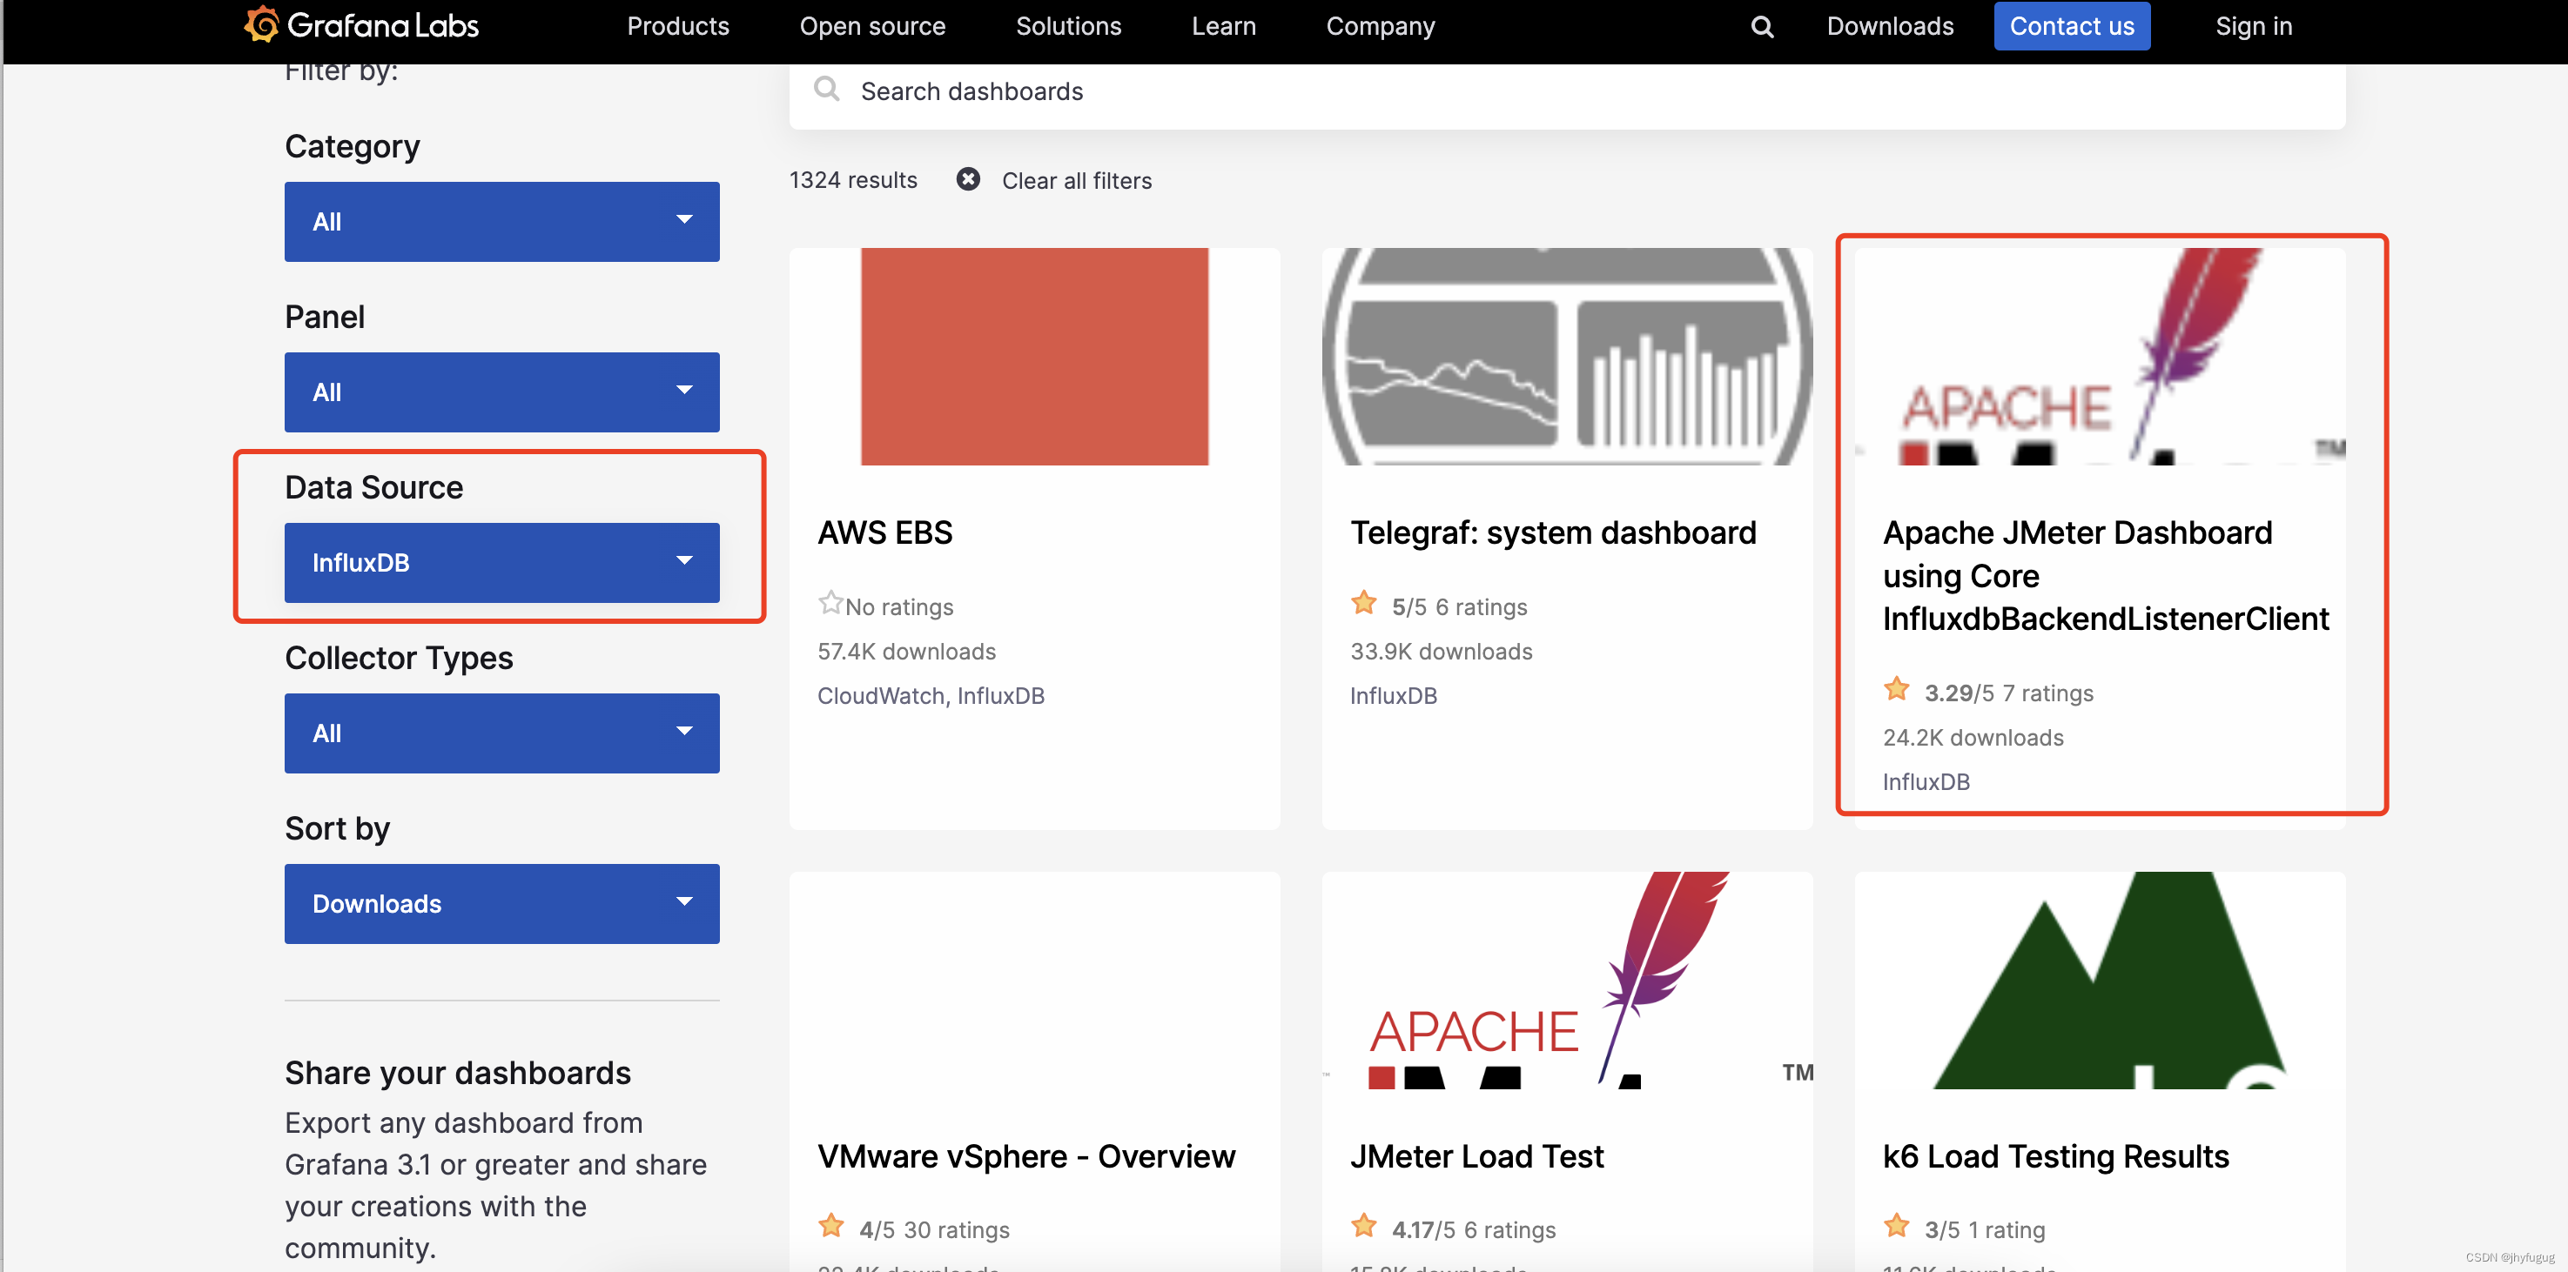Click inside the Search dashboards field
The width and height of the screenshot is (2568, 1272).
click(x=1196, y=90)
